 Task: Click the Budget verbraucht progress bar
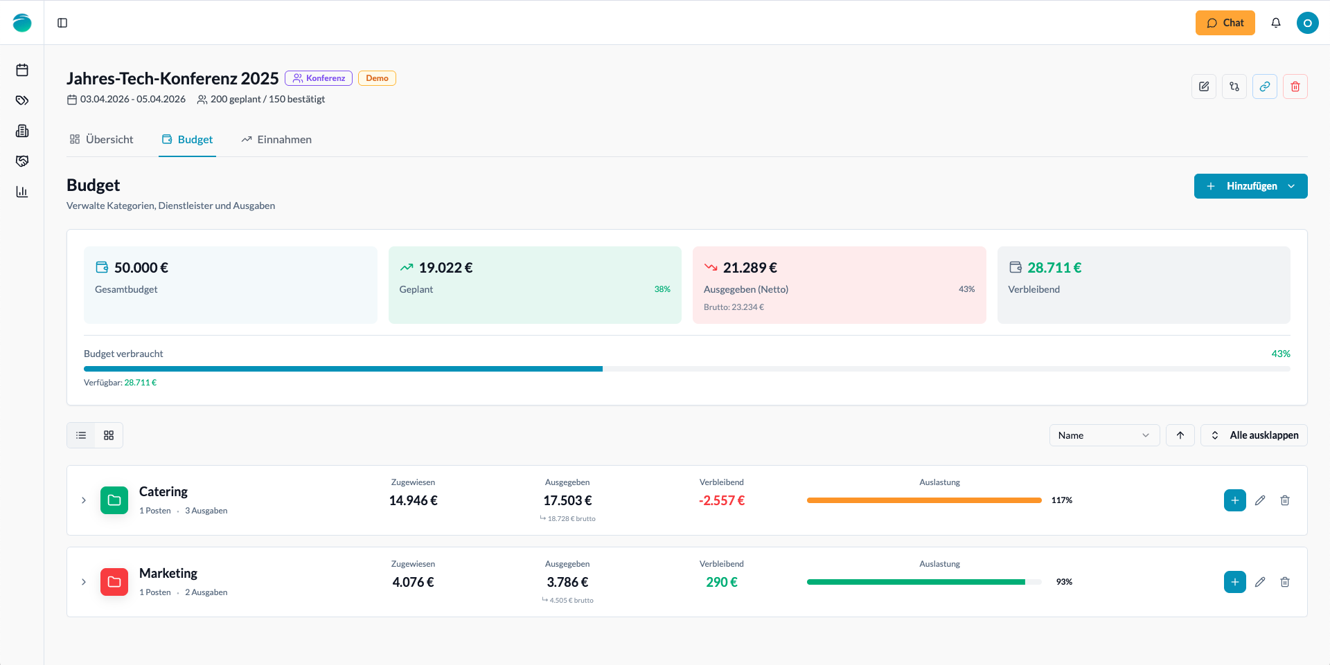coord(686,369)
